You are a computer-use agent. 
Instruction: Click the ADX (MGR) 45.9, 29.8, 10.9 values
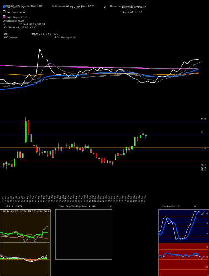click(44, 34)
